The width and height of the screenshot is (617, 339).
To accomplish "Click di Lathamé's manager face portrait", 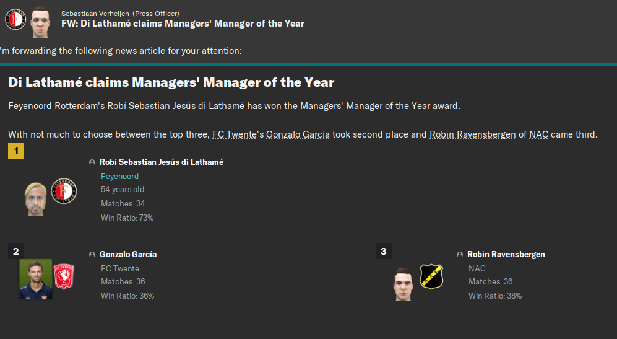I will [x=35, y=198].
